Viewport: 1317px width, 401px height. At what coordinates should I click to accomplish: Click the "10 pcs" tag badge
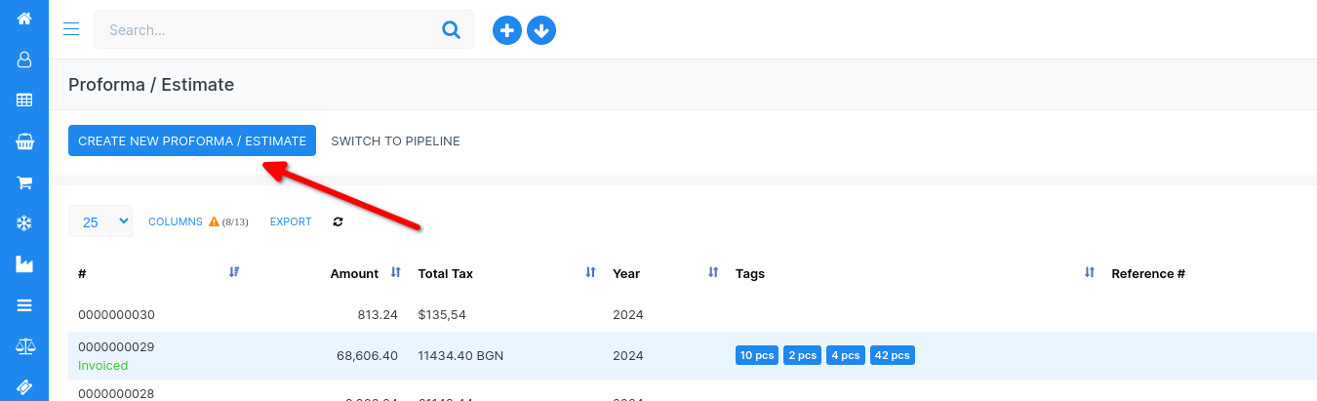click(x=757, y=355)
